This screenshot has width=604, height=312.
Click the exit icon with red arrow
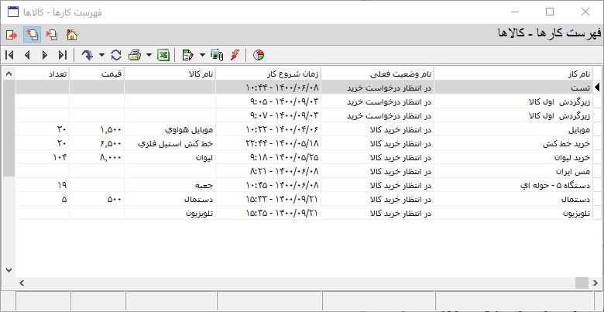pyautogui.click(x=11, y=35)
